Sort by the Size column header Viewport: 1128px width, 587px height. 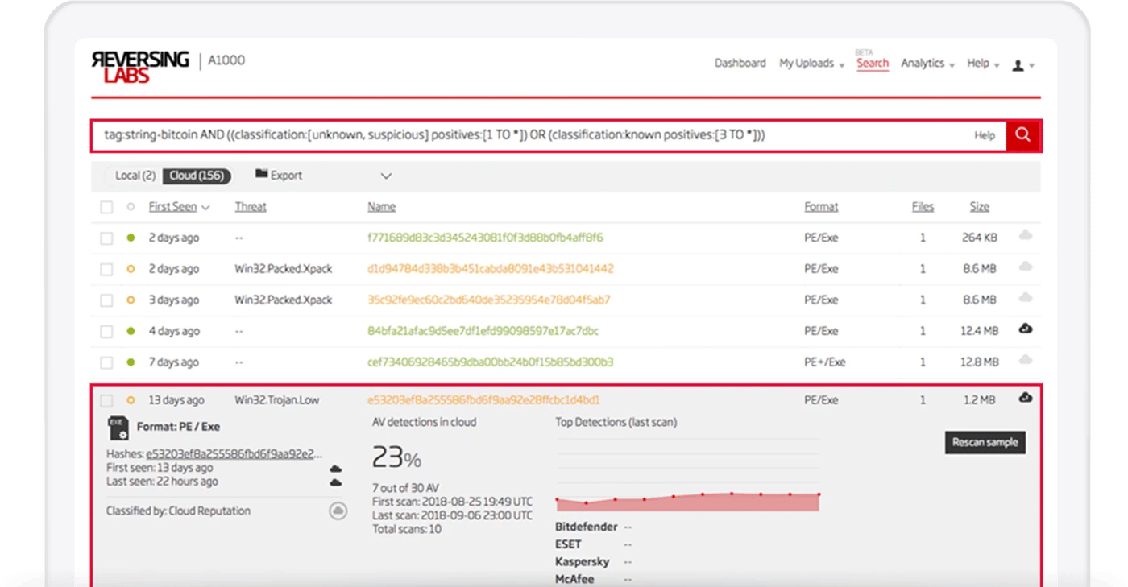point(979,207)
